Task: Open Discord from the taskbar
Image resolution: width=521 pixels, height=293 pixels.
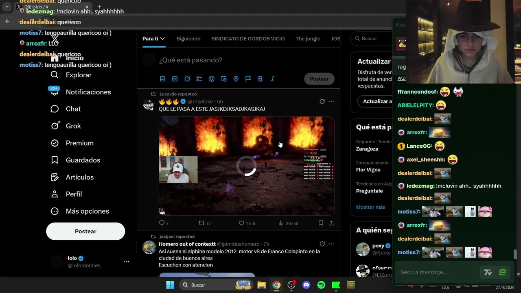Action: click(x=306, y=285)
